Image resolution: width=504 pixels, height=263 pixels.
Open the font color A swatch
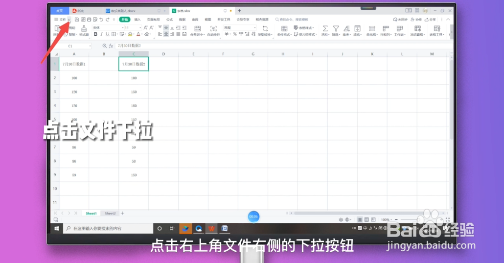(x=138, y=34)
